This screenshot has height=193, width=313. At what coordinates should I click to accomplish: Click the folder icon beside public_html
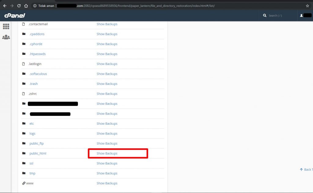tap(24, 153)
